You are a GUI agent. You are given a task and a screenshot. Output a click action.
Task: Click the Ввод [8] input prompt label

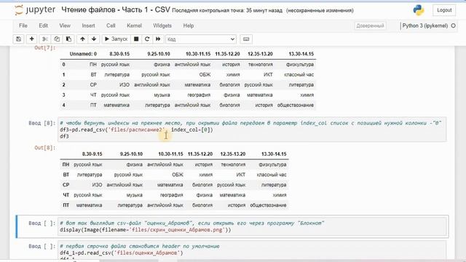pyautogui.click(x=42, y=123)
